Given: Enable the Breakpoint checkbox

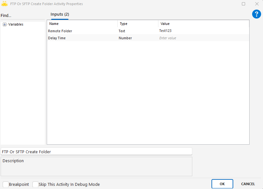Looking at the screenshot, I should coord(6,185).
